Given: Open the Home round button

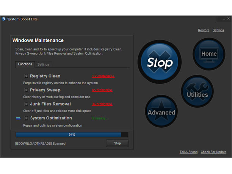Looking at the screenshot, I should click(x=209, y=54).
